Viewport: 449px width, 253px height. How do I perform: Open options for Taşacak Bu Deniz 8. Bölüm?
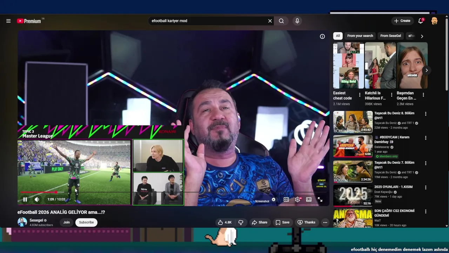click(426, 114)
